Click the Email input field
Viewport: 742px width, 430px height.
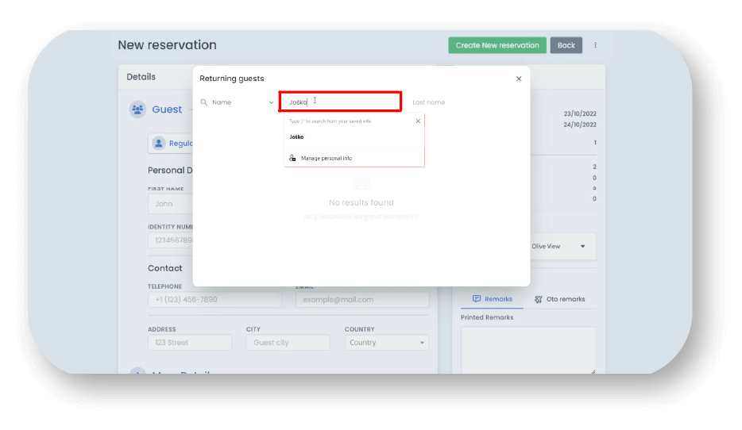(x=362, y=300)
